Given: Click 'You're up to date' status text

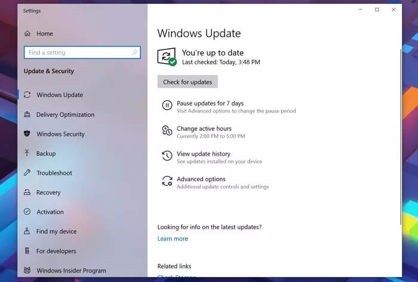Looking at the screenshot, I should coord(213,52).
